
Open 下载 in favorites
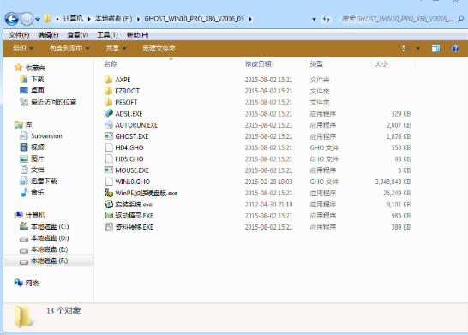point(32,79)
